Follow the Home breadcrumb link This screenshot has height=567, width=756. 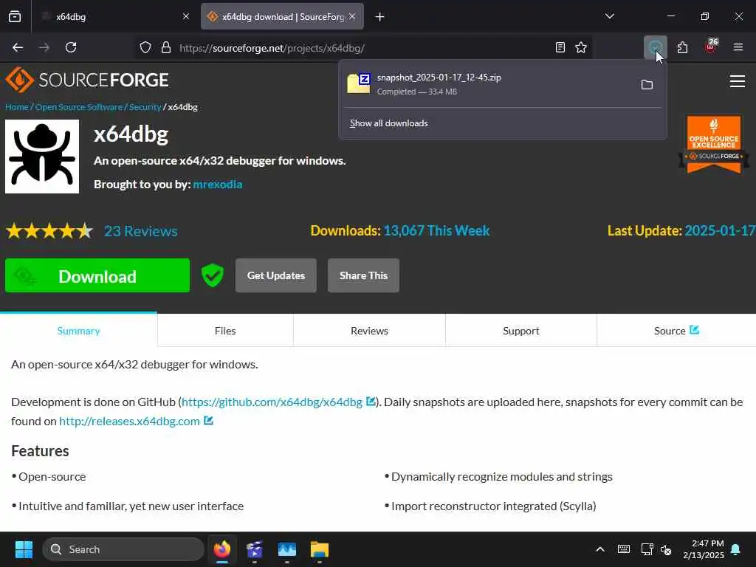(x=16, y=107)
